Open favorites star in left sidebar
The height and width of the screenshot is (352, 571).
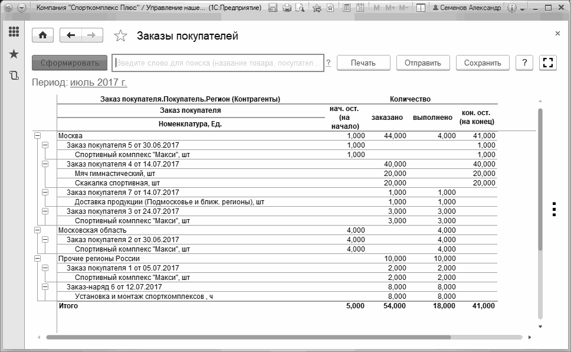tap(14, 54)
